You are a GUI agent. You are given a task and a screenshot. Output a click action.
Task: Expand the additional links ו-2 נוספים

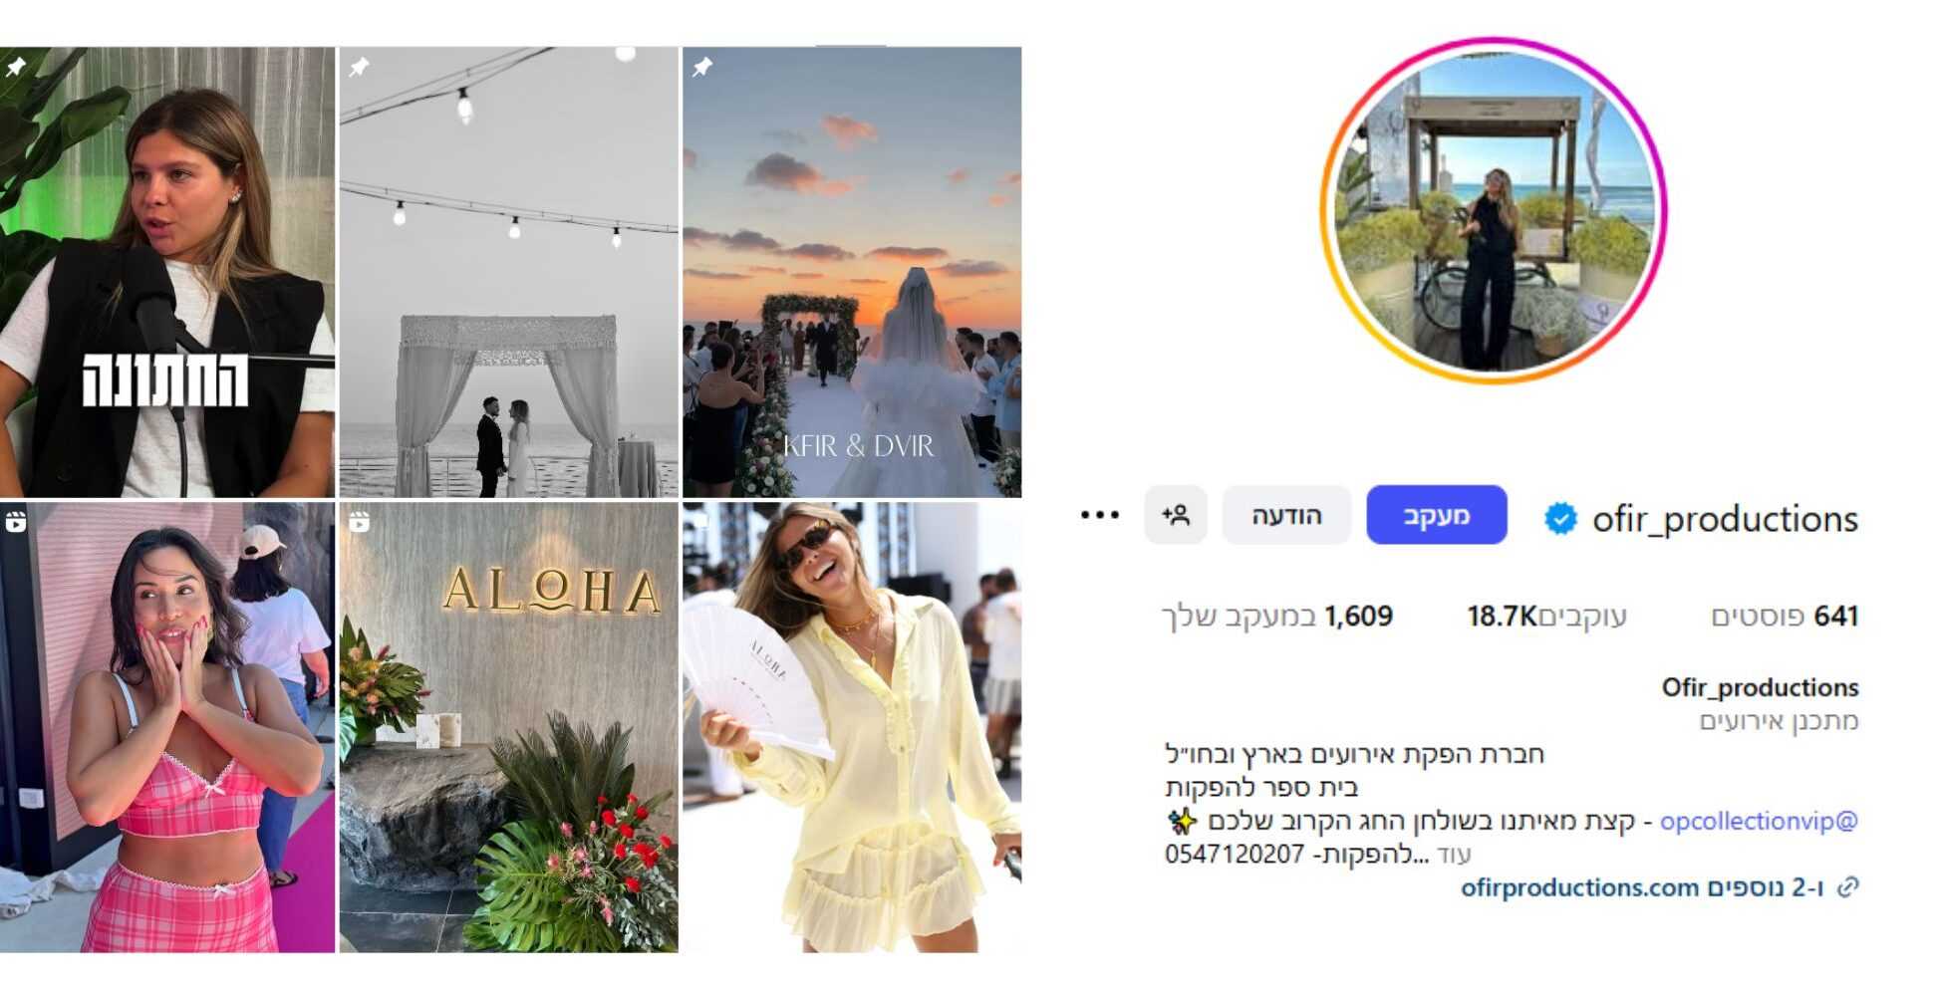(1768, 886)
